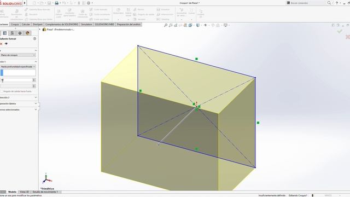The width and height of the screenshot is (350, 197).
Task: Click the search magnifier icon in title bar
Action: pos(329,3)
